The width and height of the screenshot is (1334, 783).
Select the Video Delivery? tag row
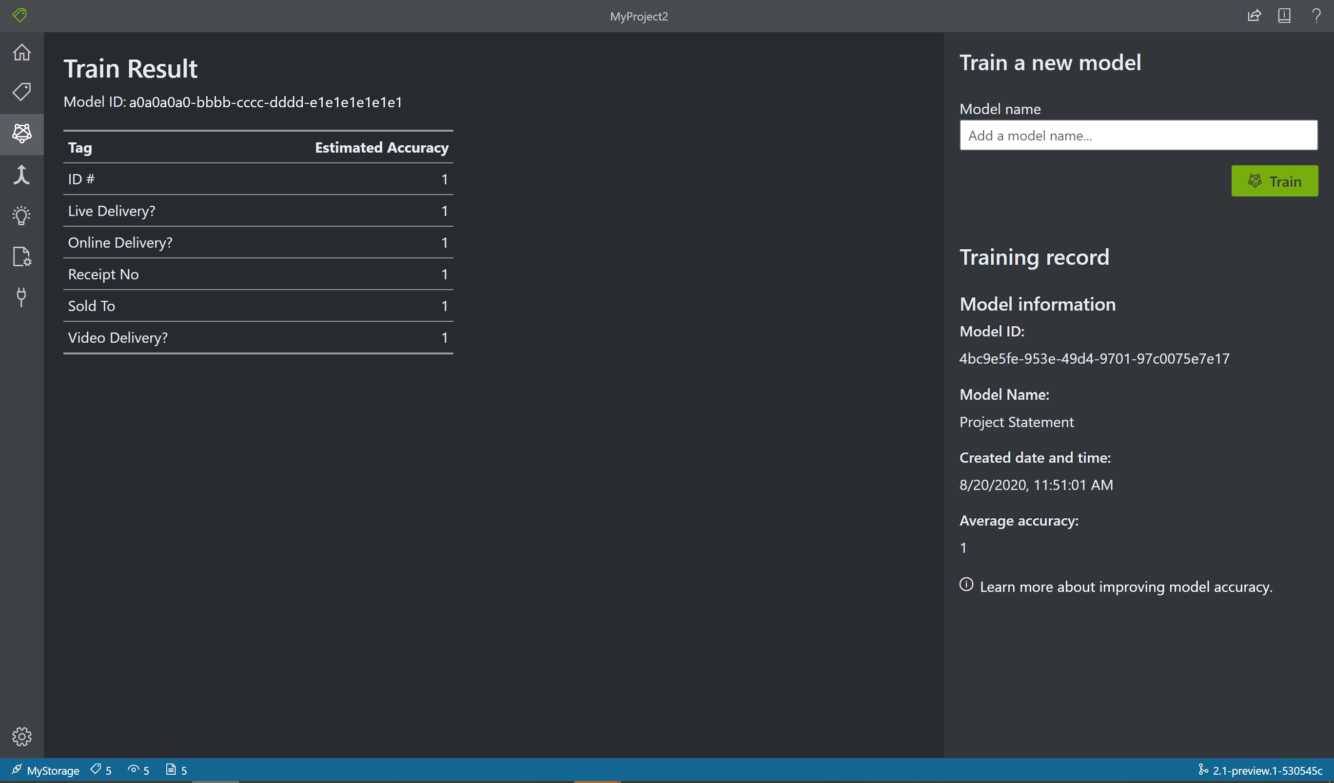coord(258,337)
